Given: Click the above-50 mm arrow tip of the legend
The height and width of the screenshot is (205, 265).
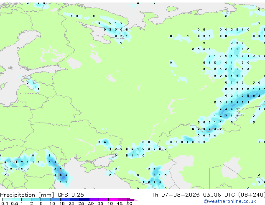Looking at the screenshot, I should 132,200.
